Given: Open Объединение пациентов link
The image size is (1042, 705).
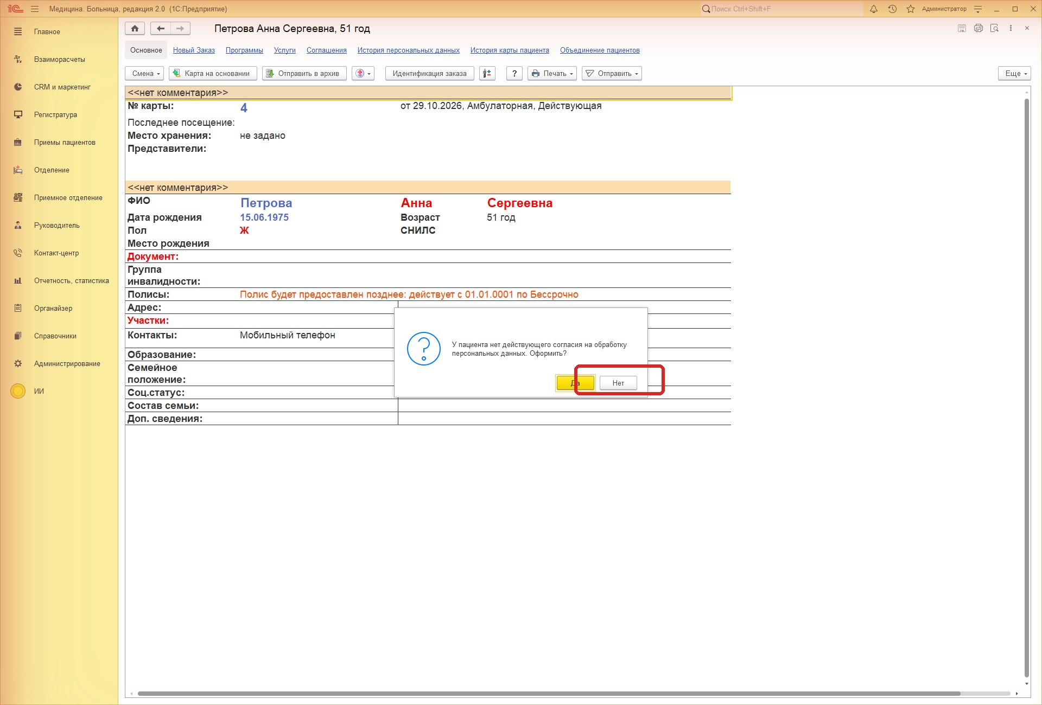Looking at the screenshot, I should pyautogui.click(x=600, y=50).
